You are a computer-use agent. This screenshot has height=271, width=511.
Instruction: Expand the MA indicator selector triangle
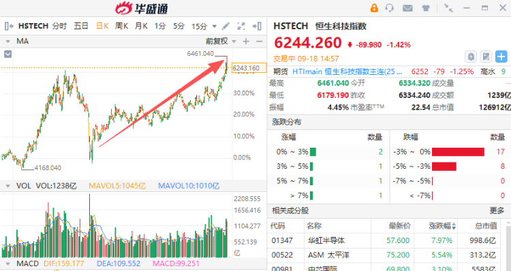7,42
